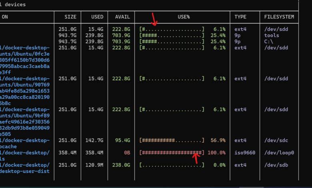Click the '25.4%' value in the C:\ row
Screen dimensions: 312x188
pyautogui.click(x=218, y=42)
